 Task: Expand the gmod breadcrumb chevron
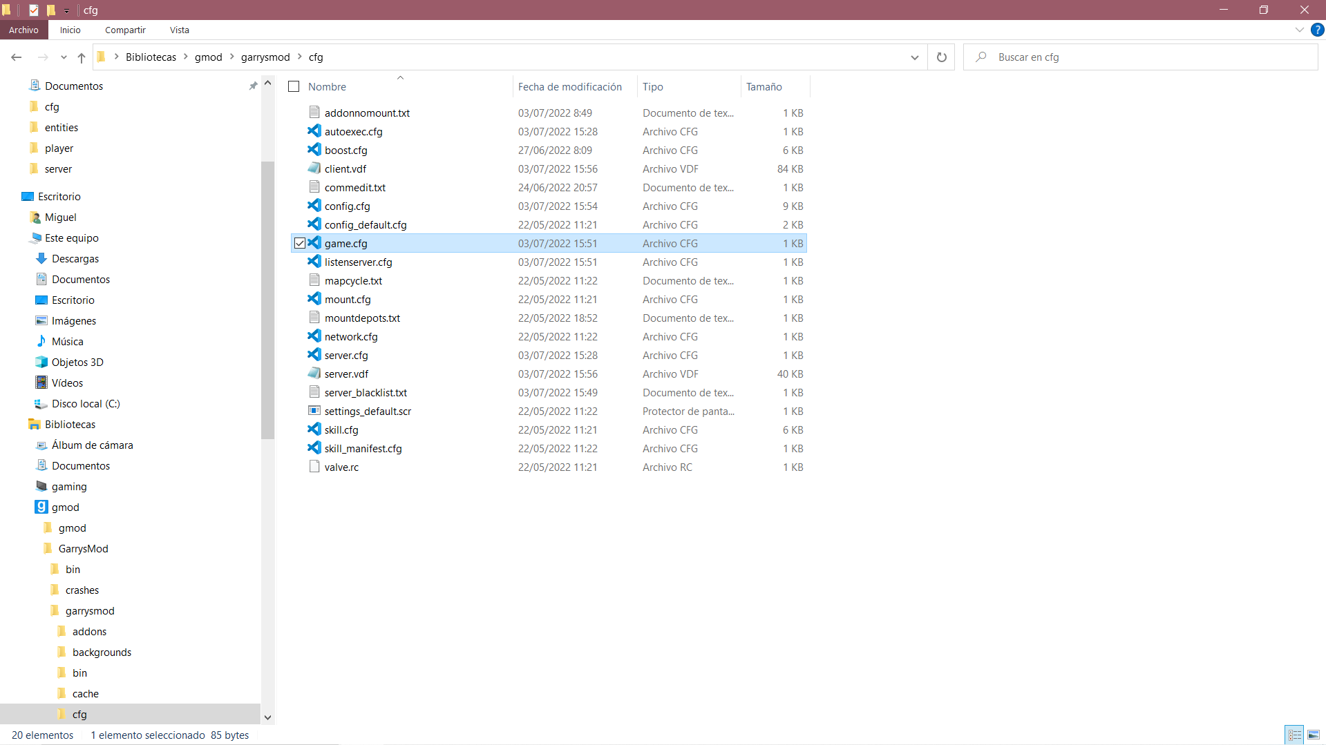coord(232,57)
